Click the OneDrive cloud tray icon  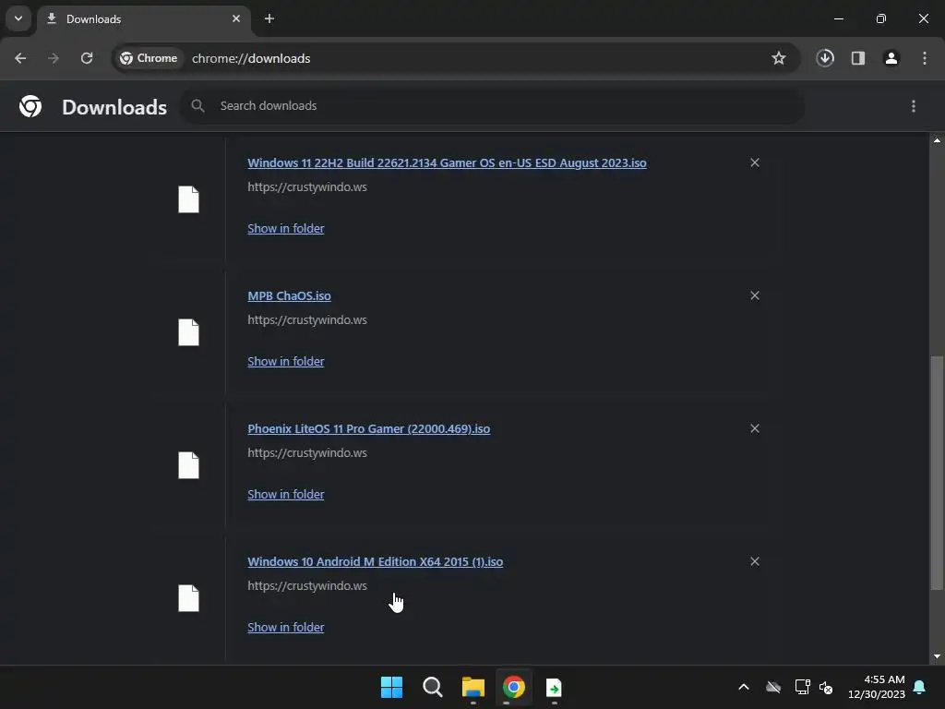(773, 687)
